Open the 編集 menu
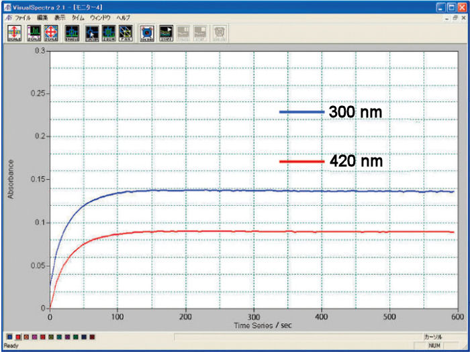Image resolution: width=470 pixels, height=352 pixels. [43, 17]
